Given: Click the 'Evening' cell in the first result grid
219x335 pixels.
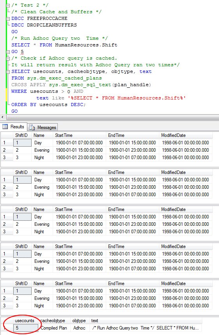Looking at the screenshot, I should coord(42,150).
